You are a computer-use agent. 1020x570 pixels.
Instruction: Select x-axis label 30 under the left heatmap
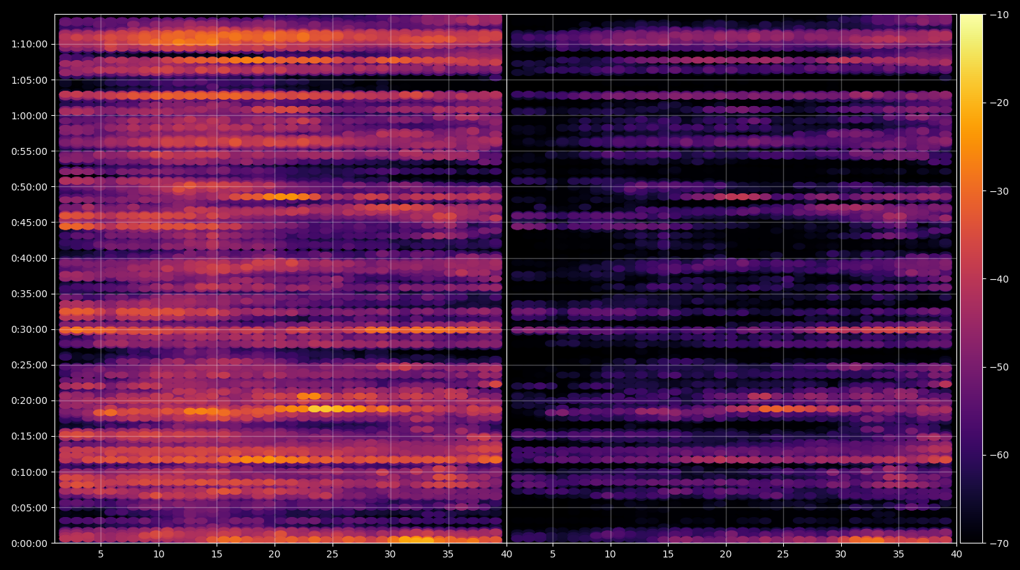[390, 555]
